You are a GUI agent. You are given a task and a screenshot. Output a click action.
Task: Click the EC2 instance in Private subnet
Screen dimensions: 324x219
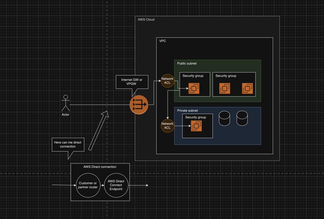pyautogui.click(x=196, y=126)
